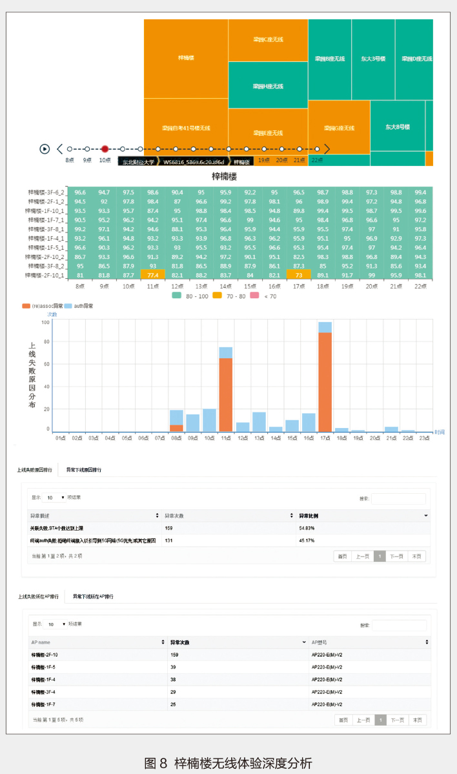Viewport: 457px width, 774px height.
Task: Select the 终端auth失败 reason row
Action: pos(228,540)
